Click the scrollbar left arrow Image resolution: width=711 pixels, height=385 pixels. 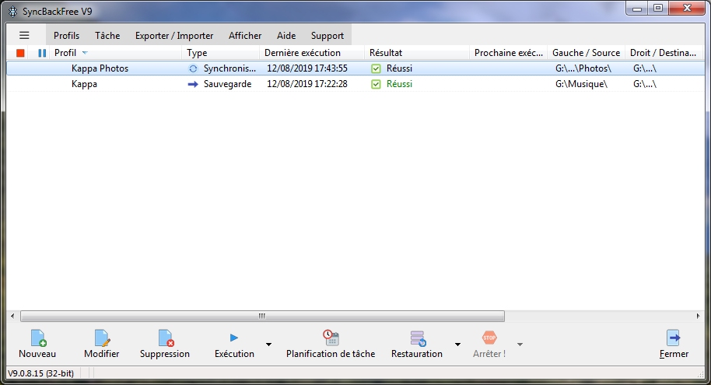point(12,316)
